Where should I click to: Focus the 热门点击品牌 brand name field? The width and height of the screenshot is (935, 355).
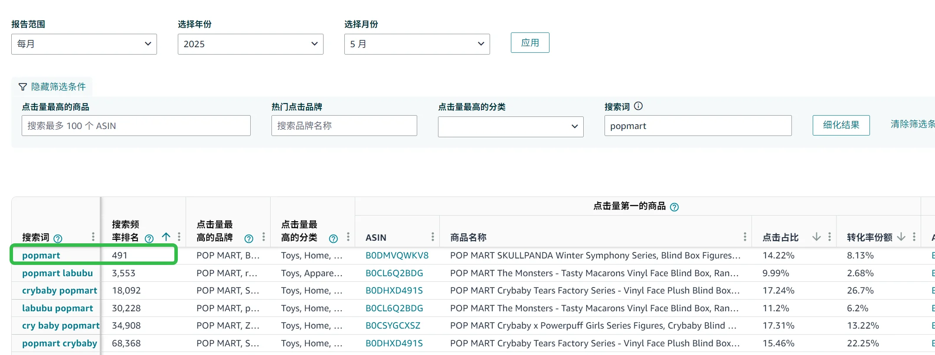click(344, 126)
